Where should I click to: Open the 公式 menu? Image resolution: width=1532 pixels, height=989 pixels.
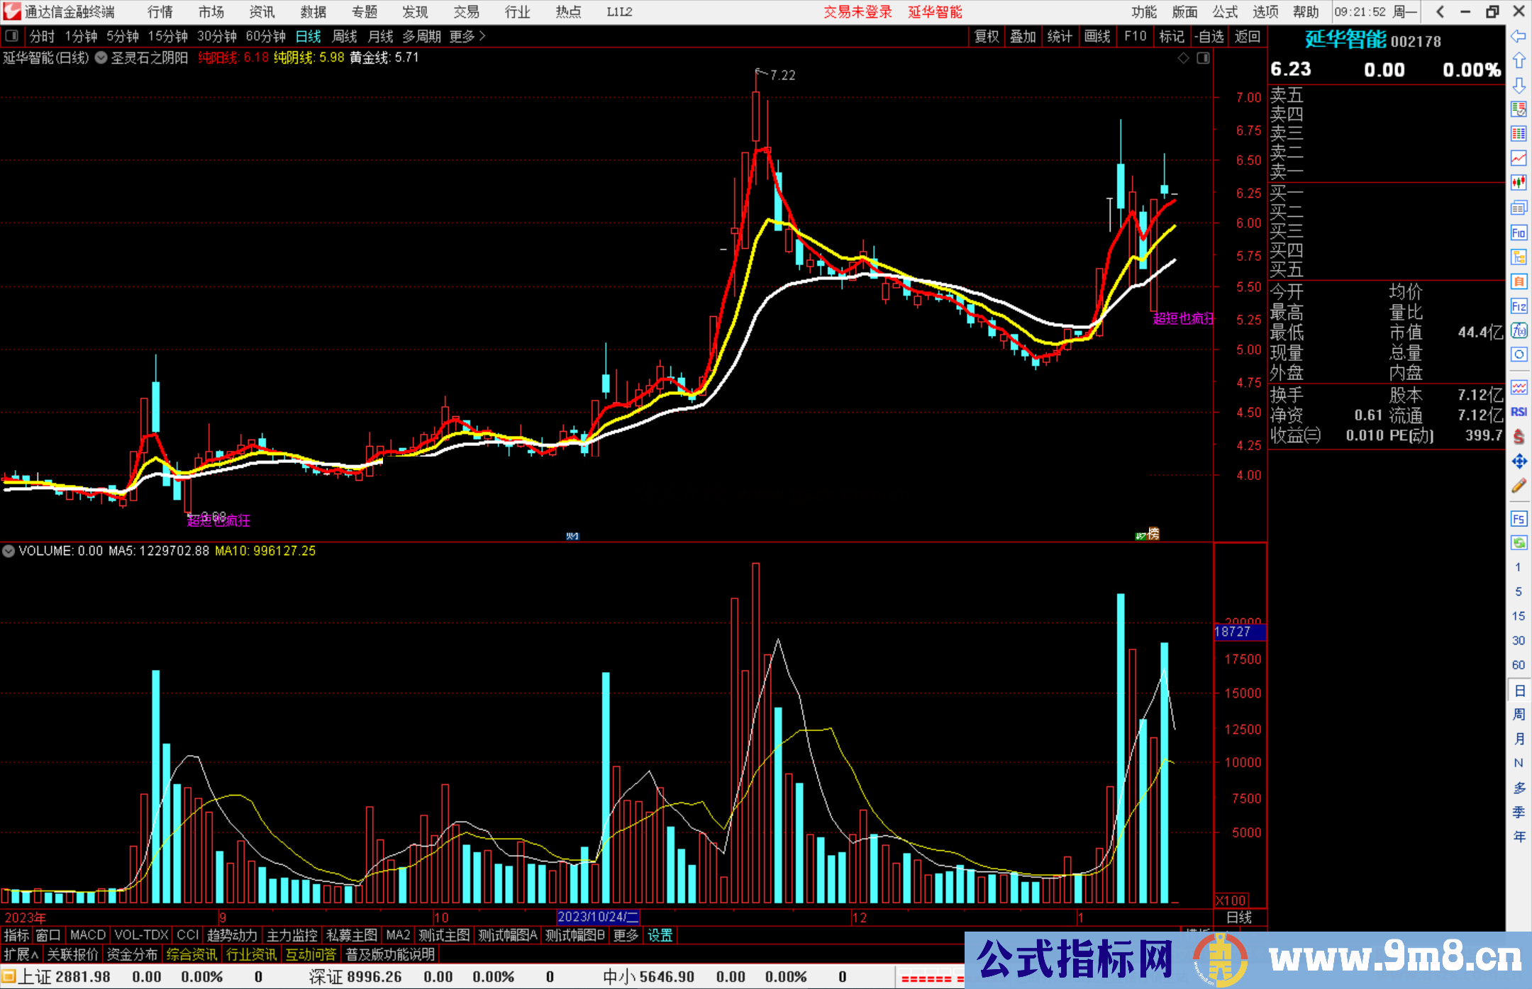[x=1225, y=12]
